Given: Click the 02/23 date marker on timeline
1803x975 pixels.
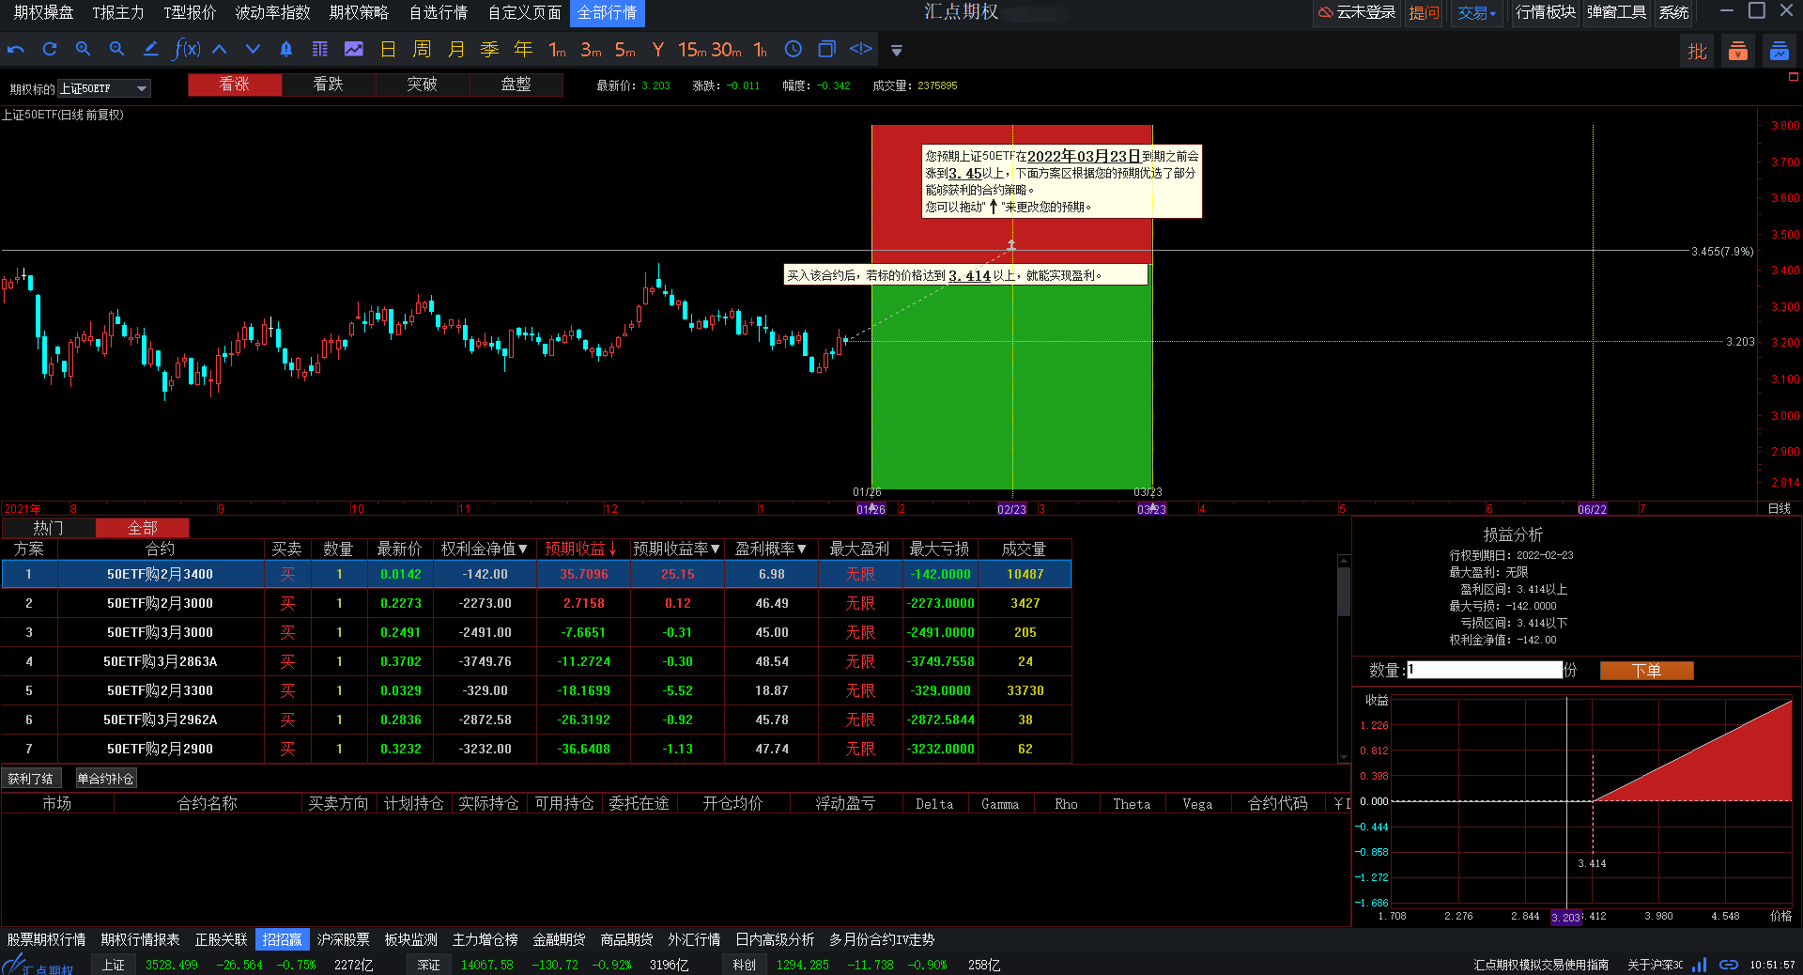Looking at the screenshot, I should 1011,509.
